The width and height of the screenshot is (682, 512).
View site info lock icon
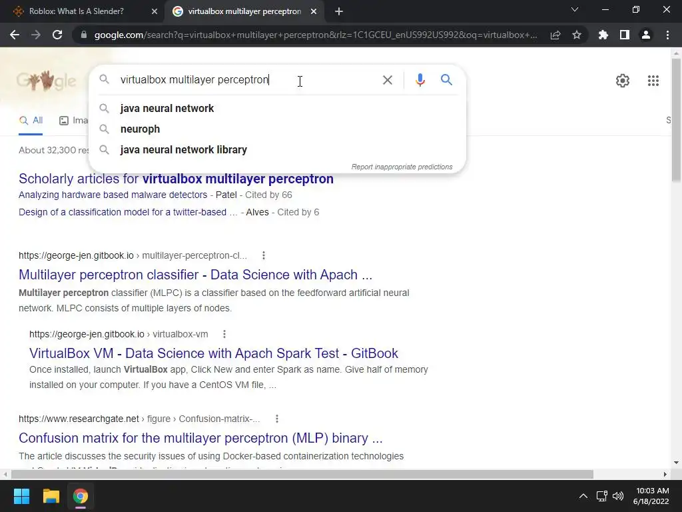tap(83, 35)
